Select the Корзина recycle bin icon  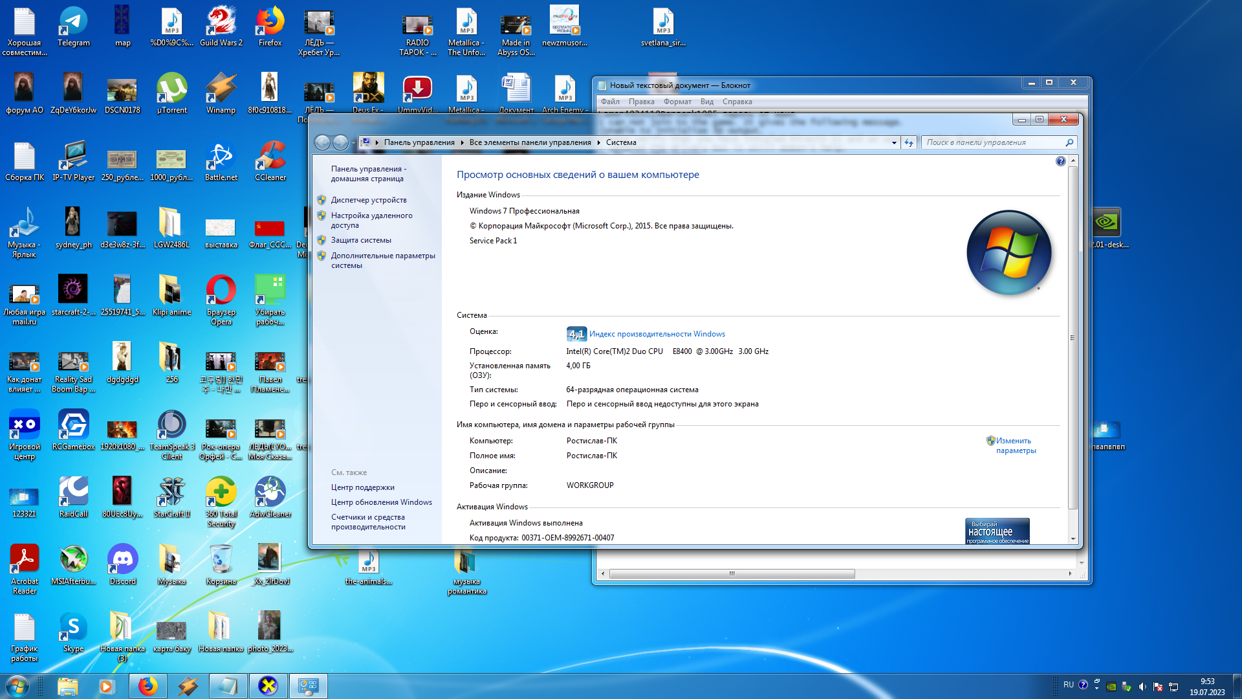(x=221, y=564)
